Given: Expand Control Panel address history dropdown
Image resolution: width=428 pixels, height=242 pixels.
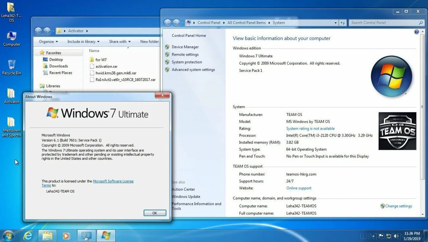Looking at the screenshot, I should pyautogui.click(x=335, y=23).
